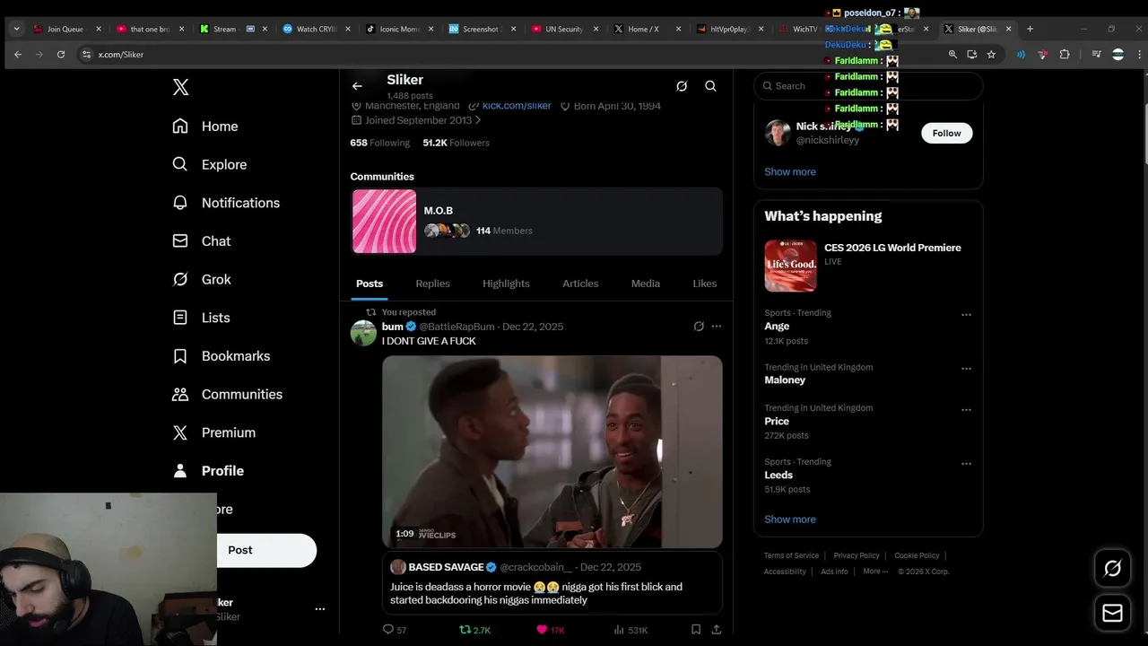
Task: Open the M.O.B community card
Action: click(536, 221)
